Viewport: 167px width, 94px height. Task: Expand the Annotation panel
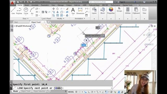(80, 19)
